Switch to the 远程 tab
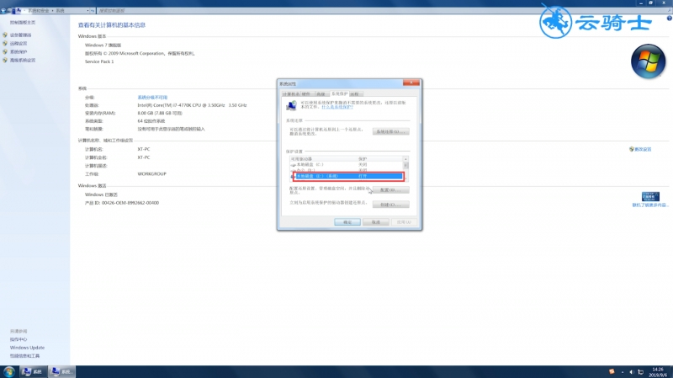This screenshot has height=378, width=673. click(354, 94)
